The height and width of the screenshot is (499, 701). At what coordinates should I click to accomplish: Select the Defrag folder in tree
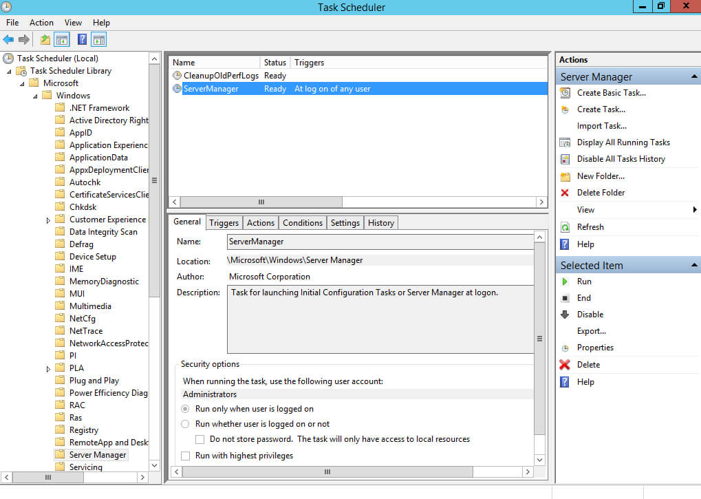(x=81, y=244)
